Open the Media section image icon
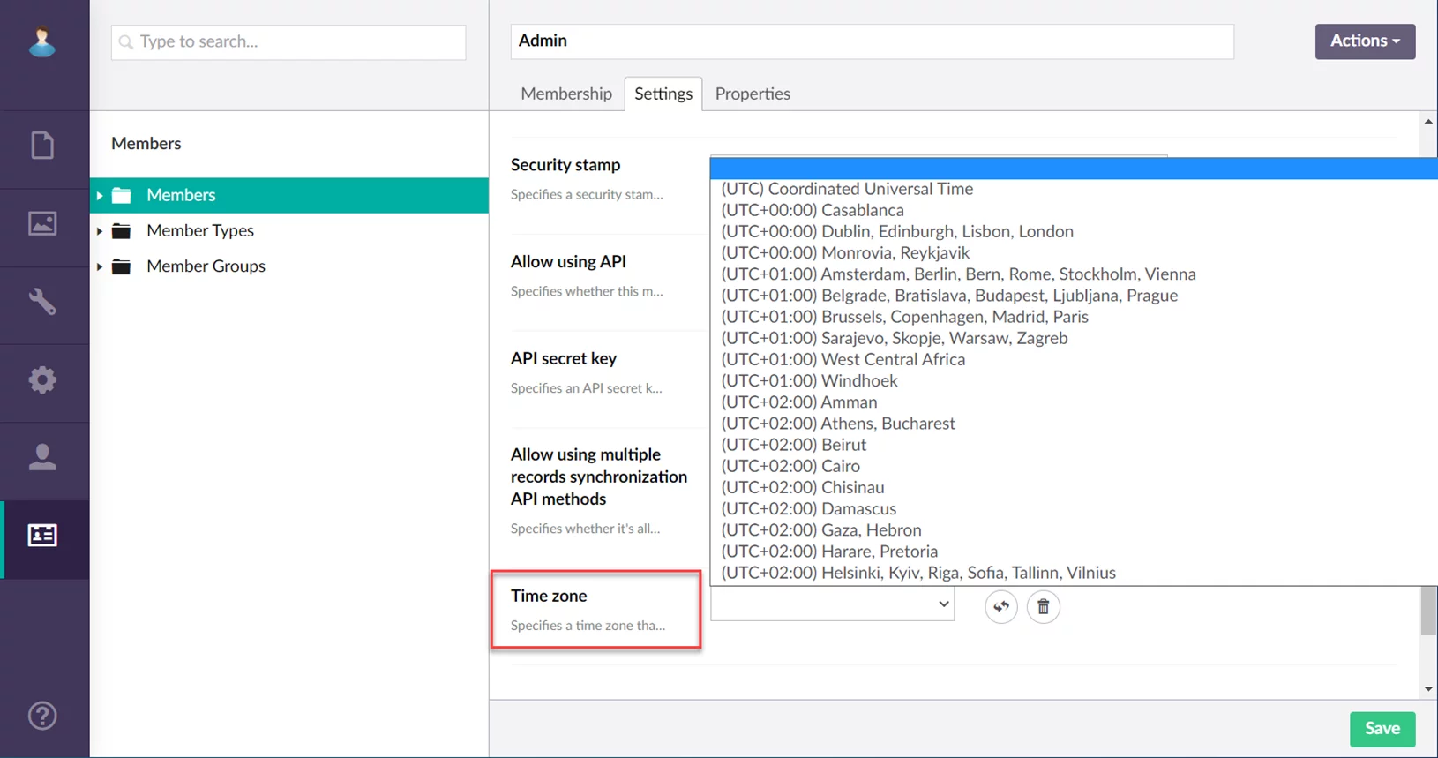The height and width of the screenshot is (758, 1438). (42, 223)
